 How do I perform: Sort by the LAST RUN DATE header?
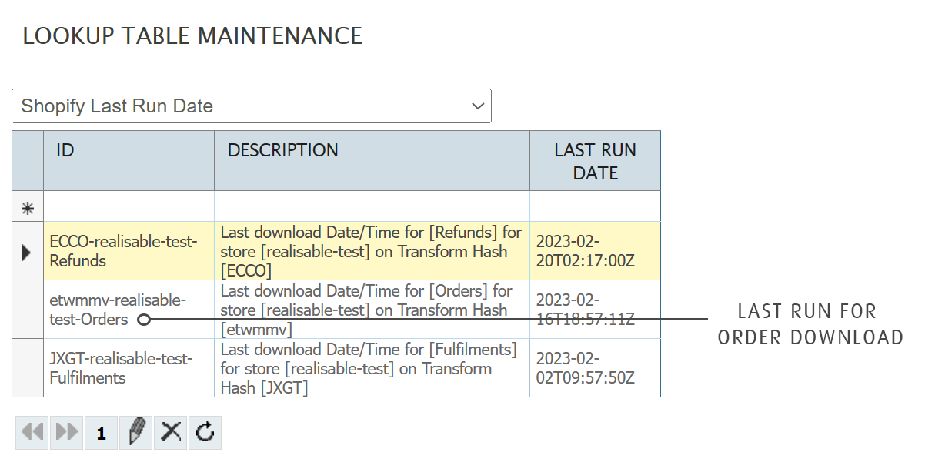(x=595, y=161)
